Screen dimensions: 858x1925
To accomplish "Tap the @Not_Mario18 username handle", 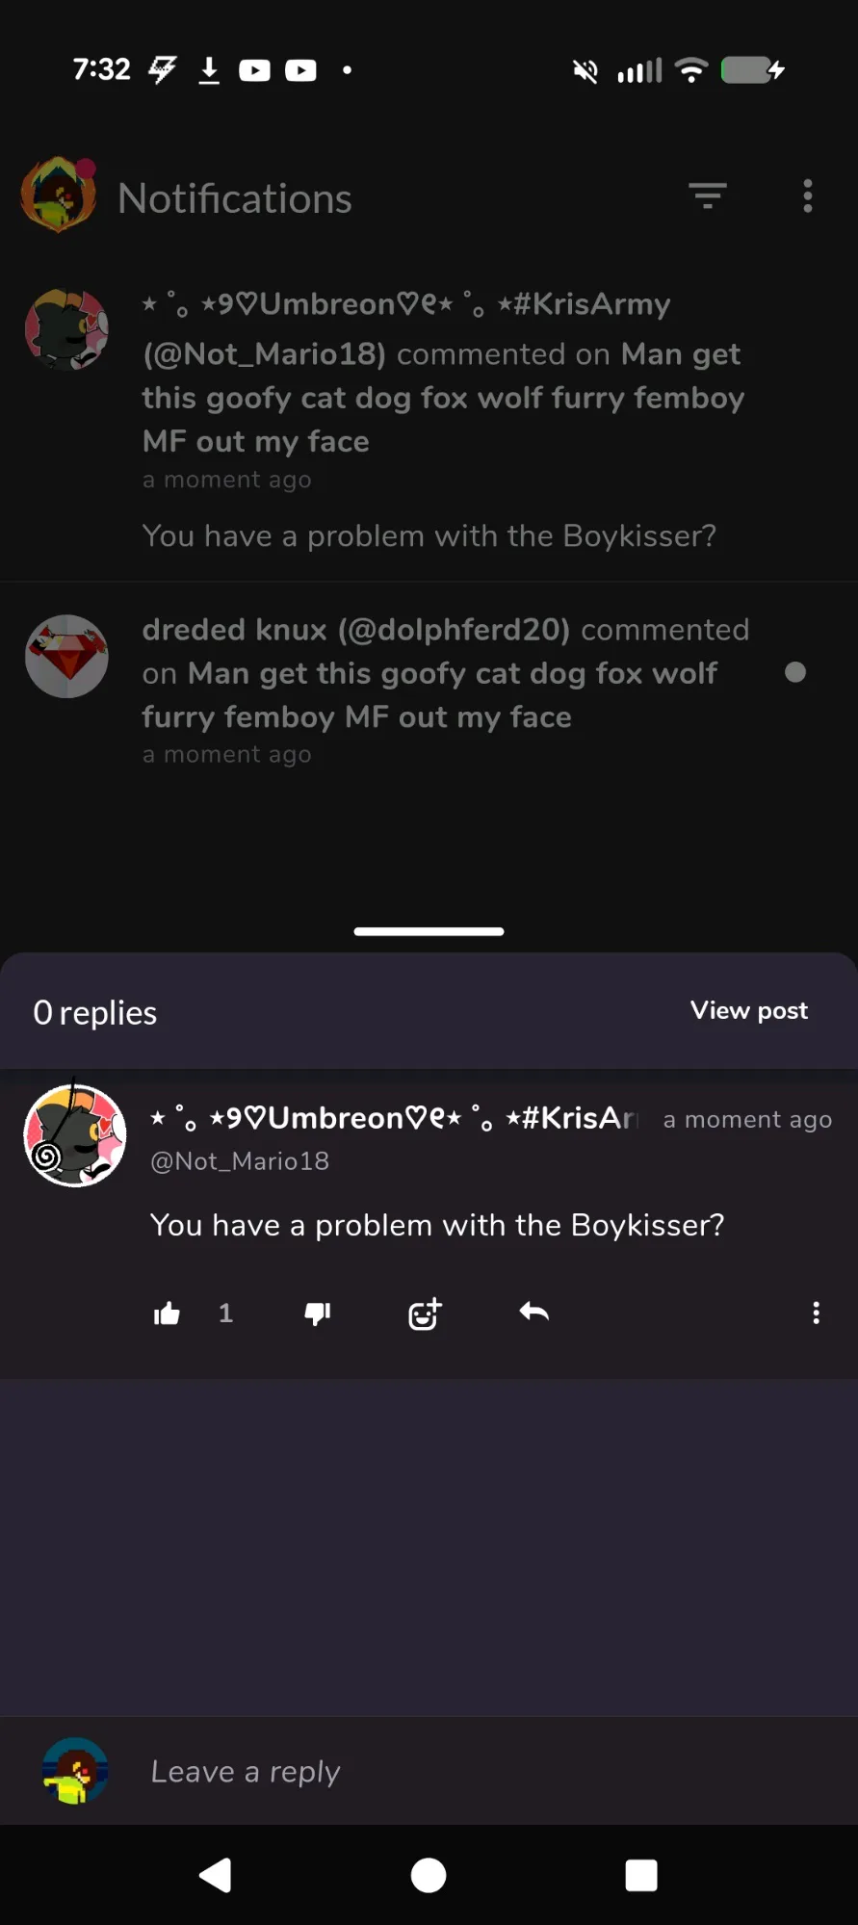I will click(240, 1161).
